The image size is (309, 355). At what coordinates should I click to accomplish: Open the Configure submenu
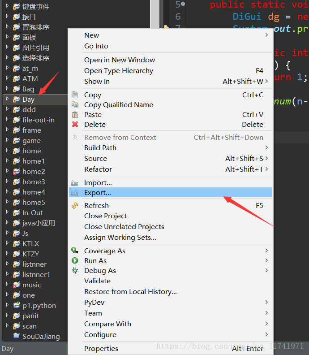(x=171, y=335)
